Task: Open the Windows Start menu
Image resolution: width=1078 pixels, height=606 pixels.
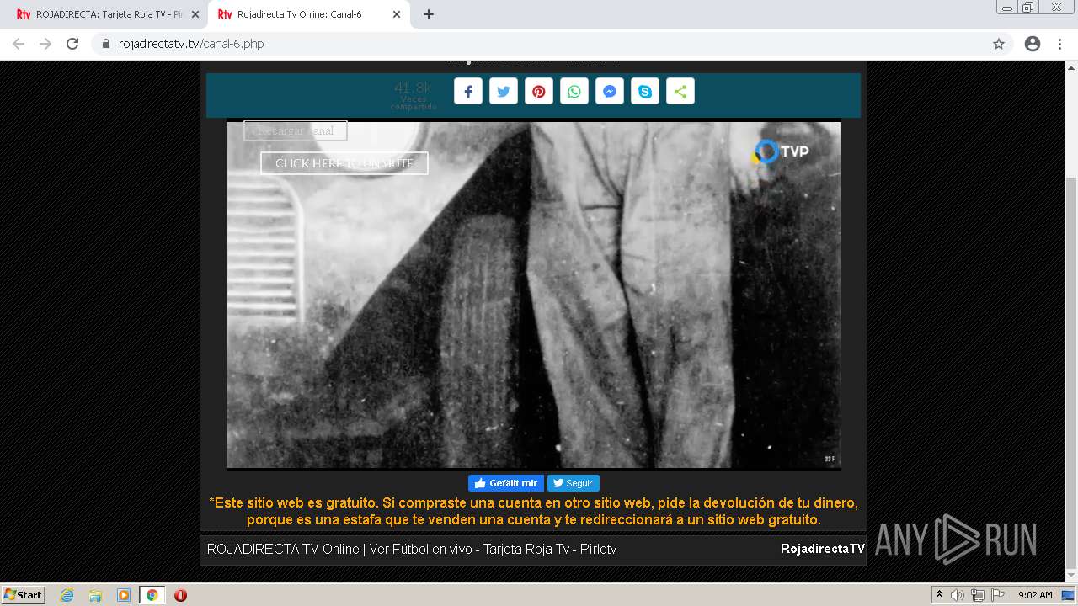Action: (24, 594)
